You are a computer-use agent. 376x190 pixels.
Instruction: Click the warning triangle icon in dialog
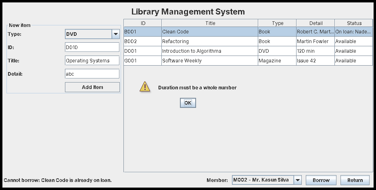(x=145, y=87)
